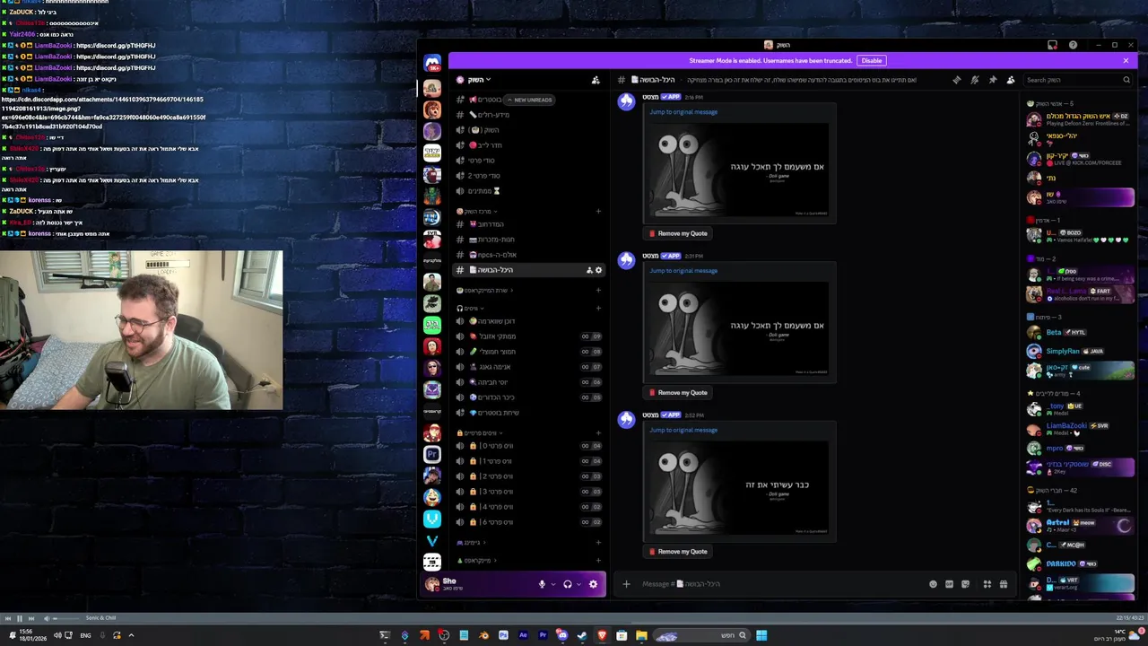Open member SimplyRan JAVA in member list
The image size is (1148, 646).
click(1080, 352)
